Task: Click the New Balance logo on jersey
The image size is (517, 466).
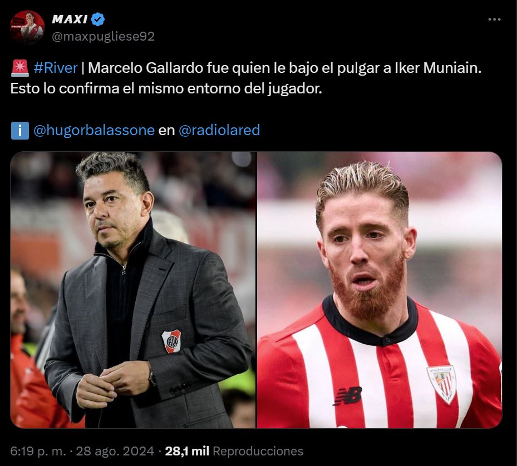Action: coord(347,396)
